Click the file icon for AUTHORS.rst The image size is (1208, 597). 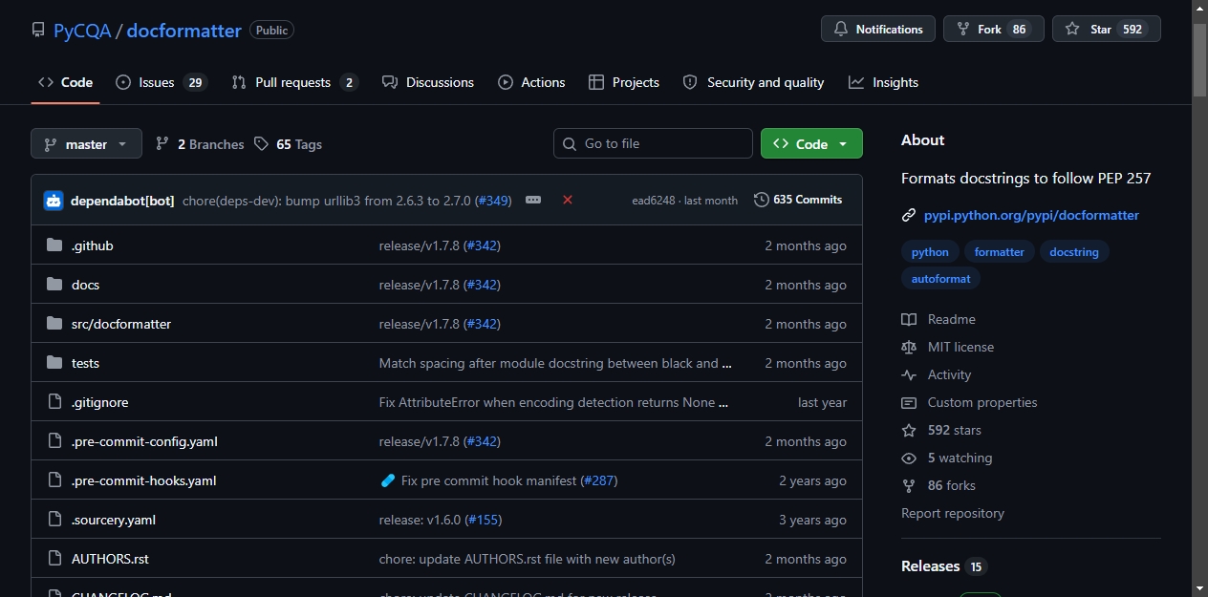pos(54,559)
